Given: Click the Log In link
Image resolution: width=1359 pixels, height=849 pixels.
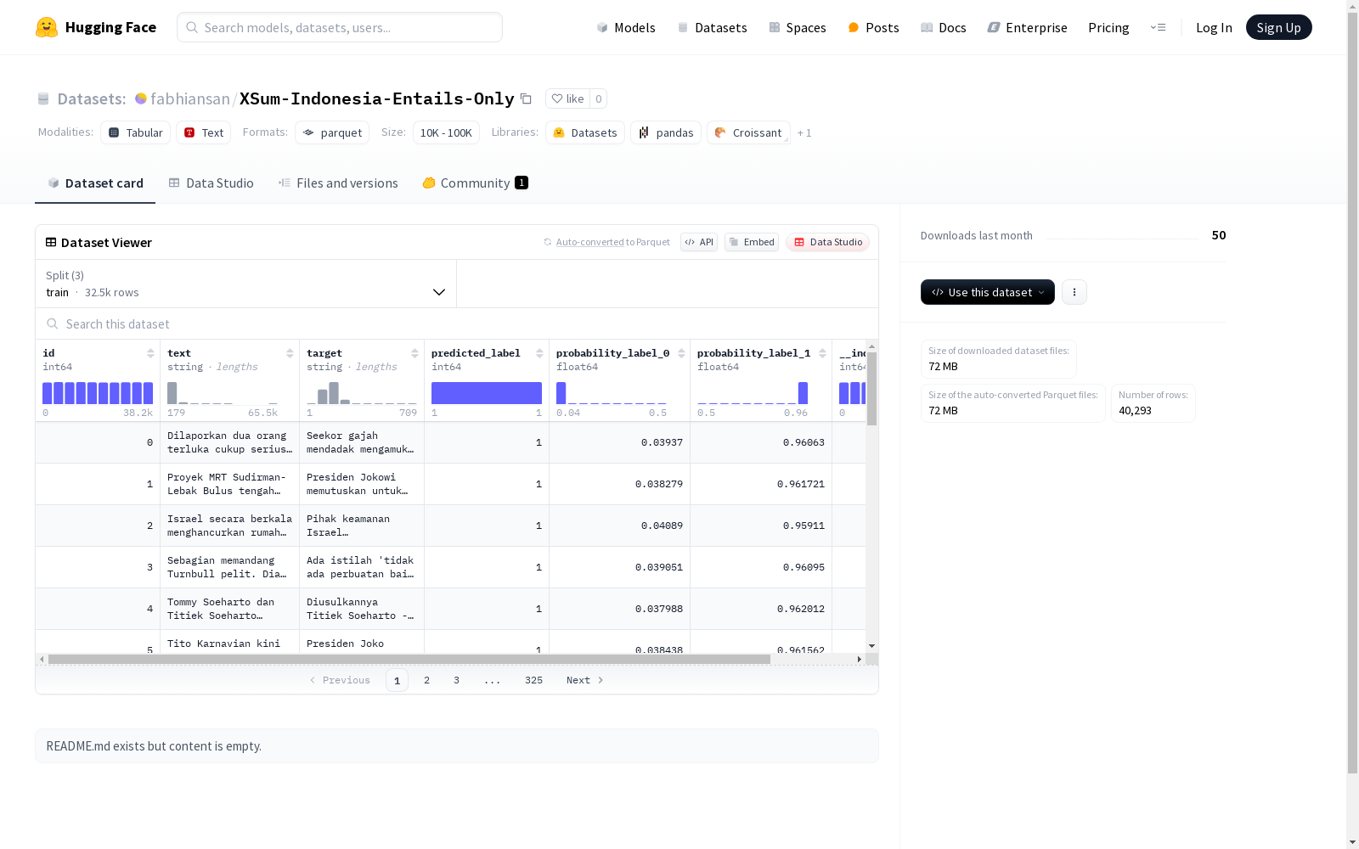Looking at the screenshot, I should tap(1214, 27).
